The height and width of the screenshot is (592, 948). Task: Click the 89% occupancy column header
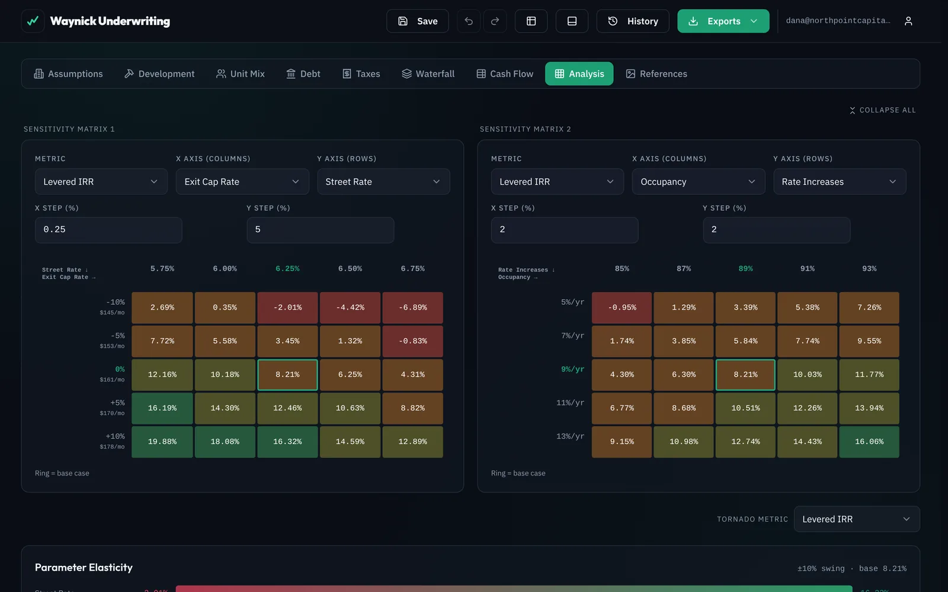click(x=746, y=269)
